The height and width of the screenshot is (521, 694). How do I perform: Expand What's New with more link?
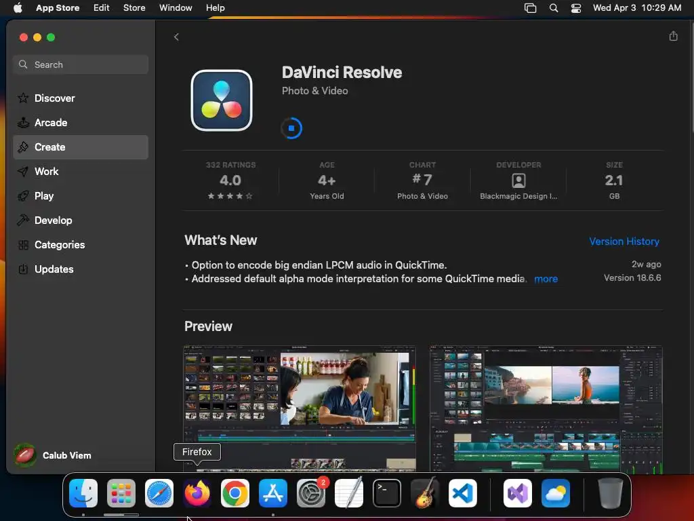coord(546,279)
